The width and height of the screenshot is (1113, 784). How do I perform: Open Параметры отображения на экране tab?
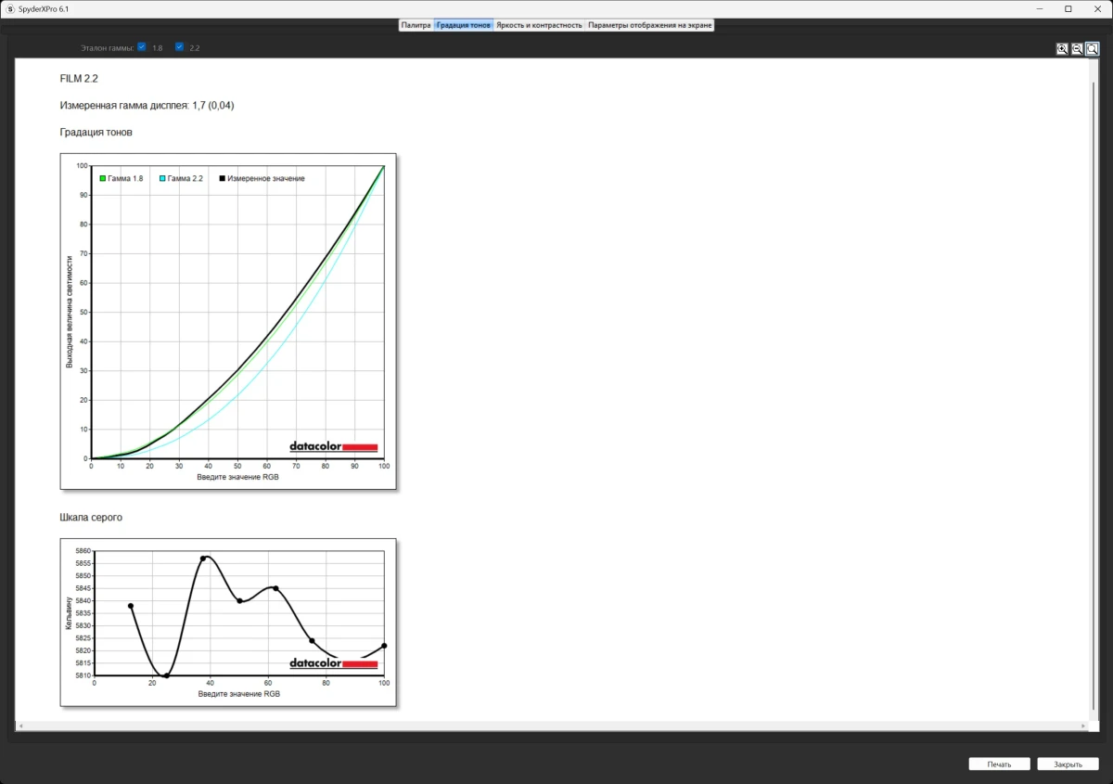click(649, 25)
